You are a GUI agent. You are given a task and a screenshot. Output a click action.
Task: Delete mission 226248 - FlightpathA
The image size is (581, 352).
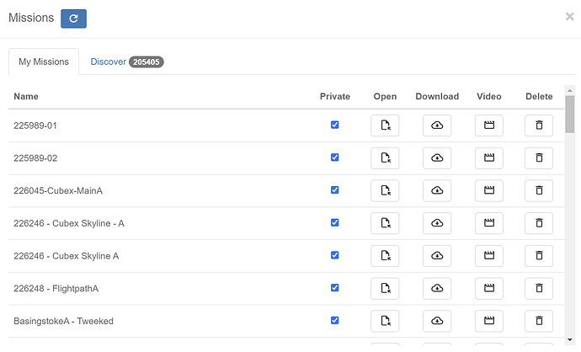pos(539,288)
